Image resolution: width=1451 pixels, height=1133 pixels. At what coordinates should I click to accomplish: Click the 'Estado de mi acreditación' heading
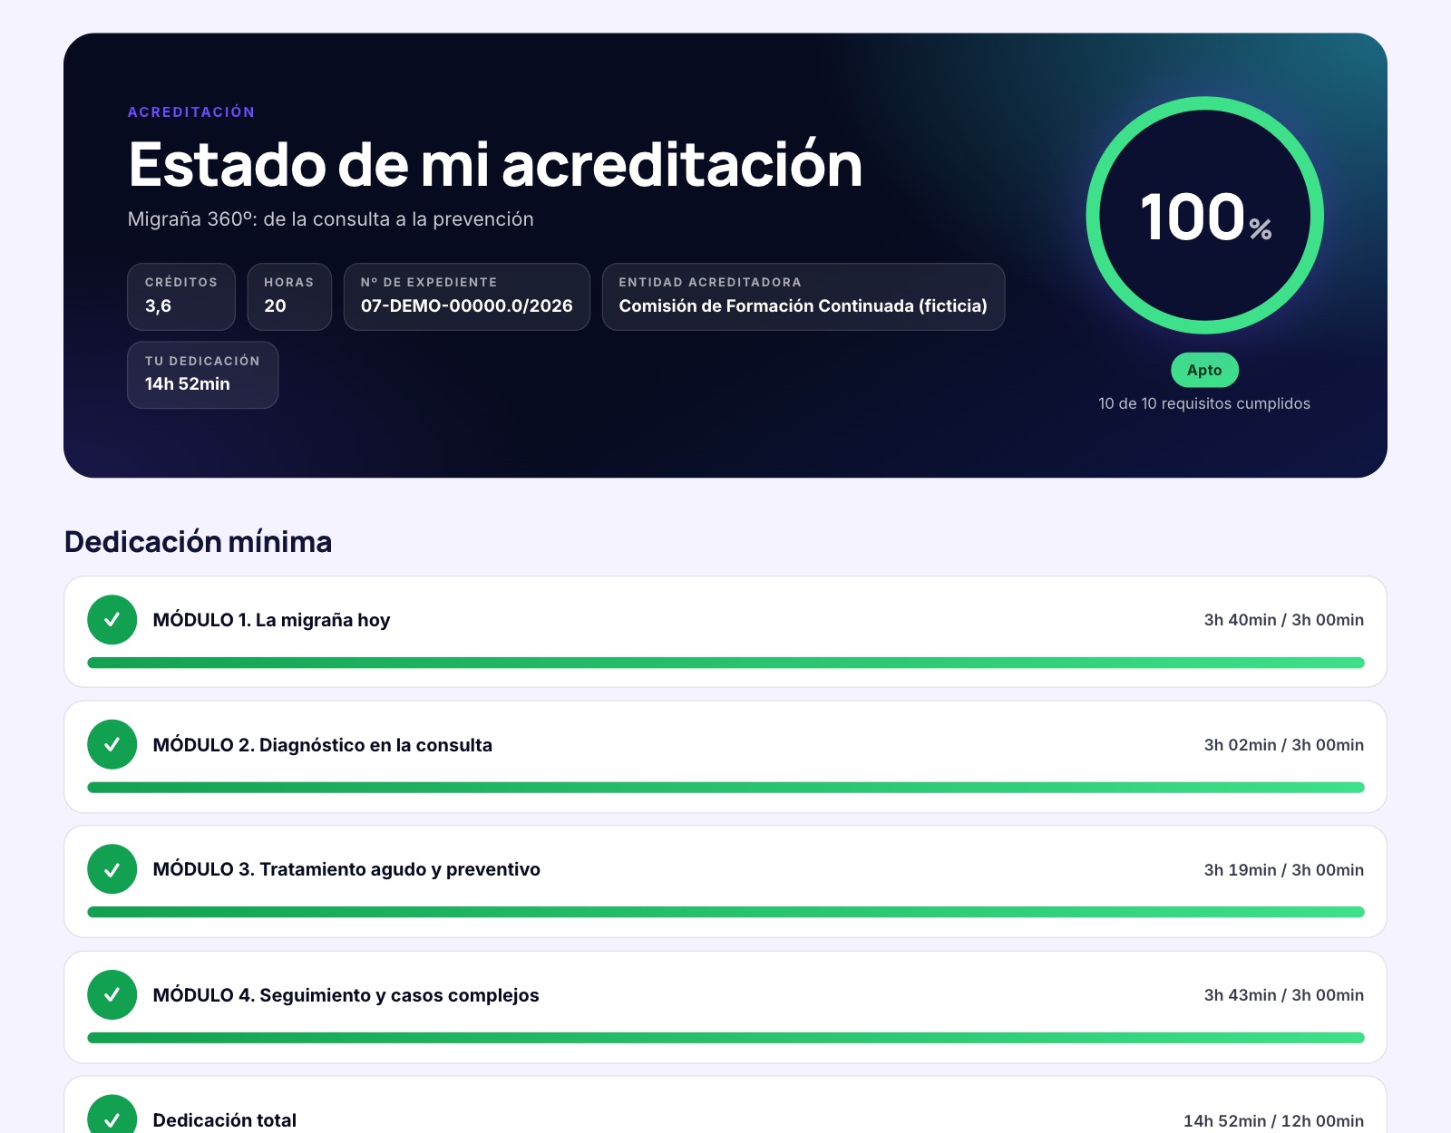pos(495,164)
